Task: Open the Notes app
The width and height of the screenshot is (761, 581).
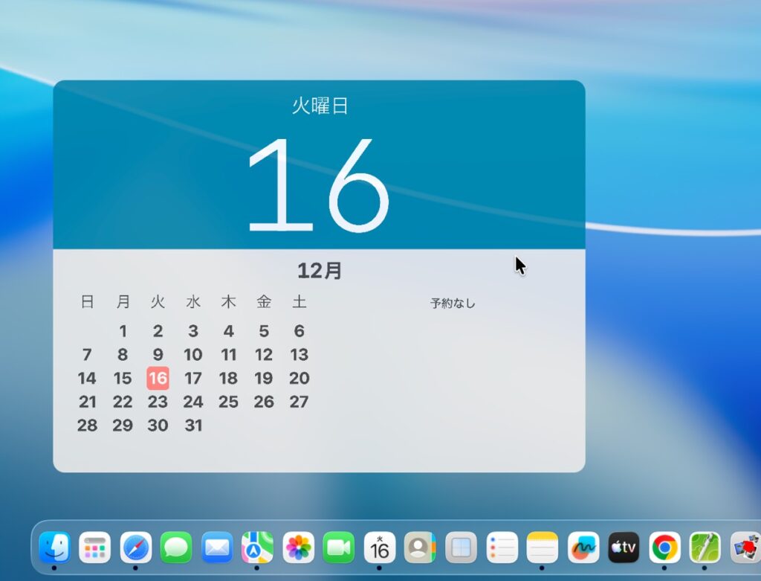Action: coord(542,548)
